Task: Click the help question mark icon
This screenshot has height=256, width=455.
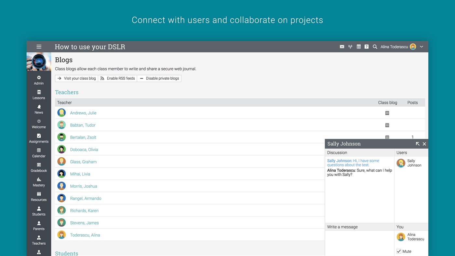Action: [x=367, y=47]
